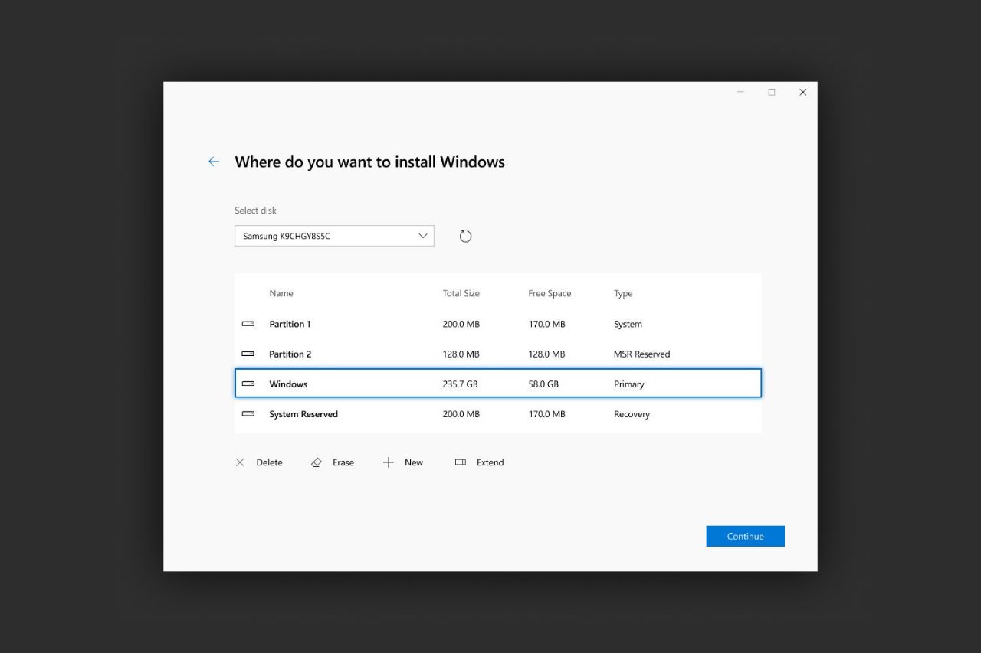
Task: Click the drive icon beside Partition 1
Action: coord(248,324)
